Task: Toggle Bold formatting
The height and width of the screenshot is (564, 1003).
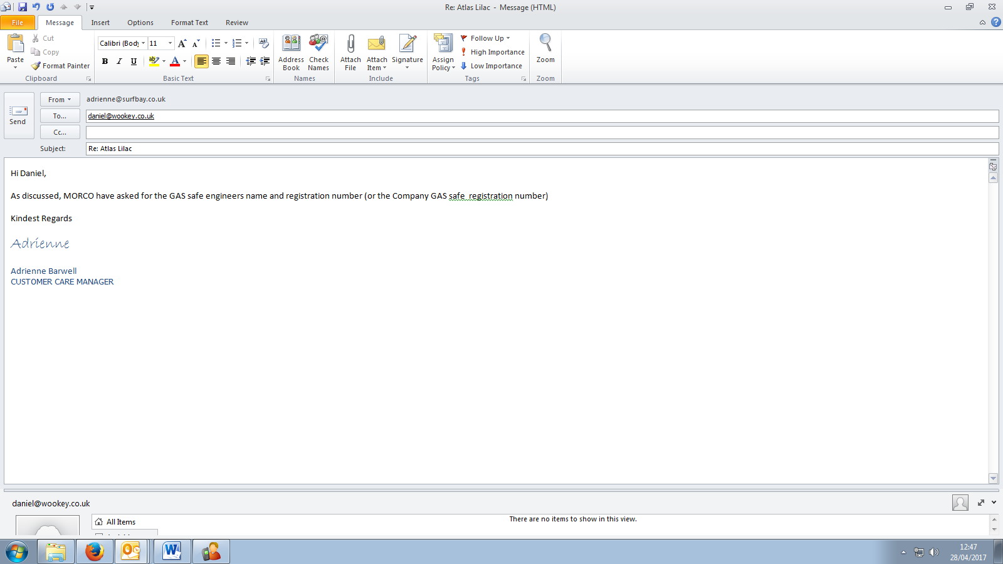Action: coord(105,61)
